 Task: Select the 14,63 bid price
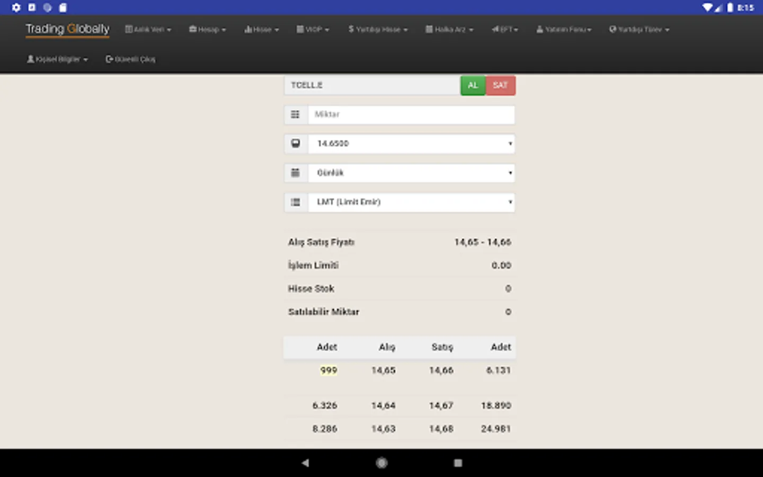383,429
